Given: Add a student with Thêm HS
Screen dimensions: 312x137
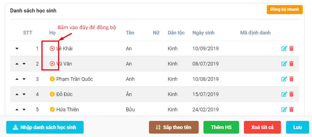Looking at the screenshot, I should point(221,127).
